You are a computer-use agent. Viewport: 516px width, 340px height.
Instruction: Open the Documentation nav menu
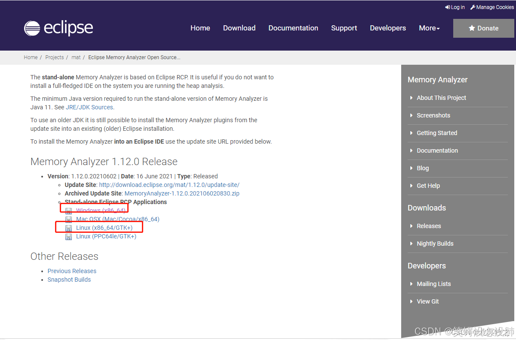293,28
